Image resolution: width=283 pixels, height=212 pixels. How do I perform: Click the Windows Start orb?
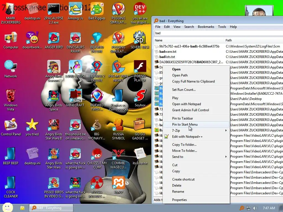7,208
